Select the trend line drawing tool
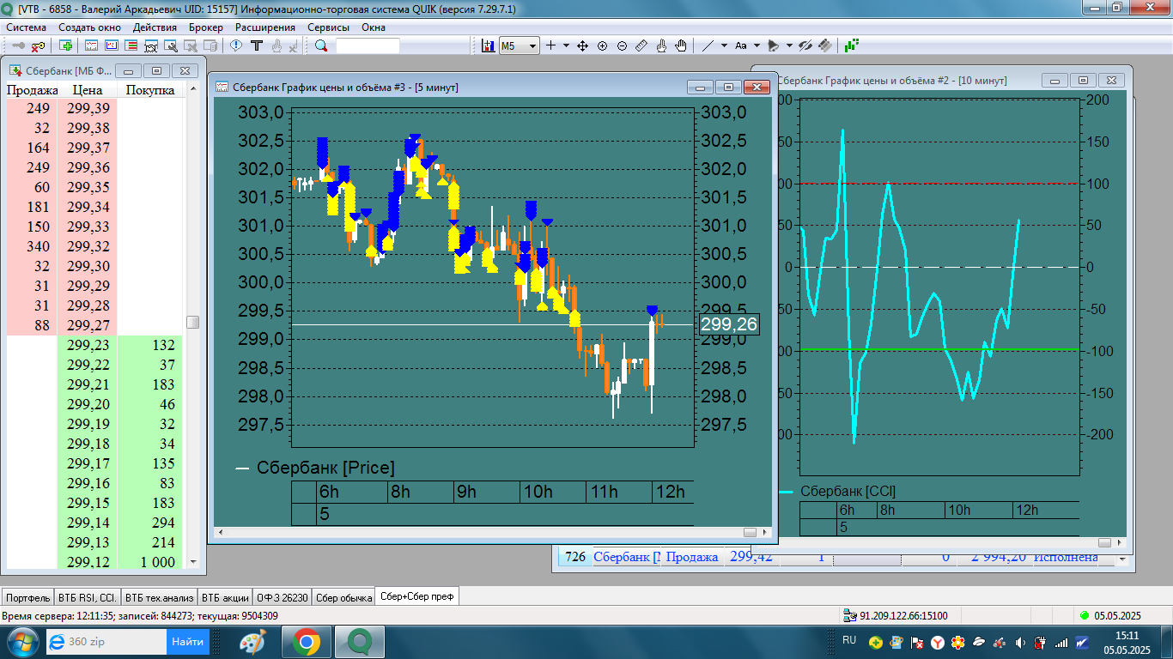This screenshot has width=1173, height=659. (708, 45)
